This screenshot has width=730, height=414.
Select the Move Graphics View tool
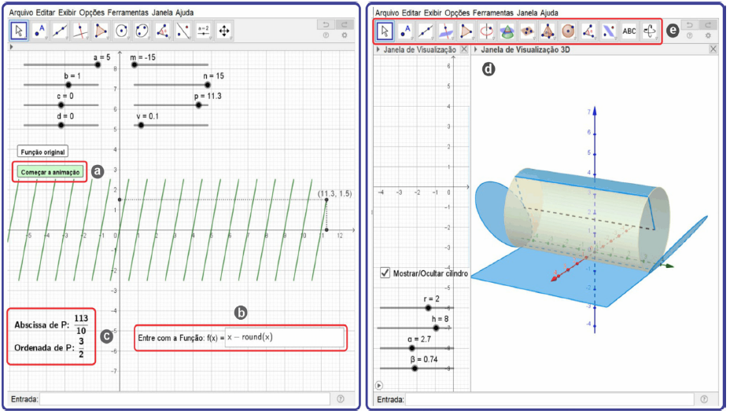click(224, 31)
